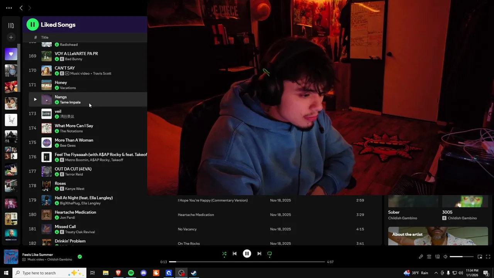Open the Feels Like Summer title link
The image size is (494, 278).
37,254
